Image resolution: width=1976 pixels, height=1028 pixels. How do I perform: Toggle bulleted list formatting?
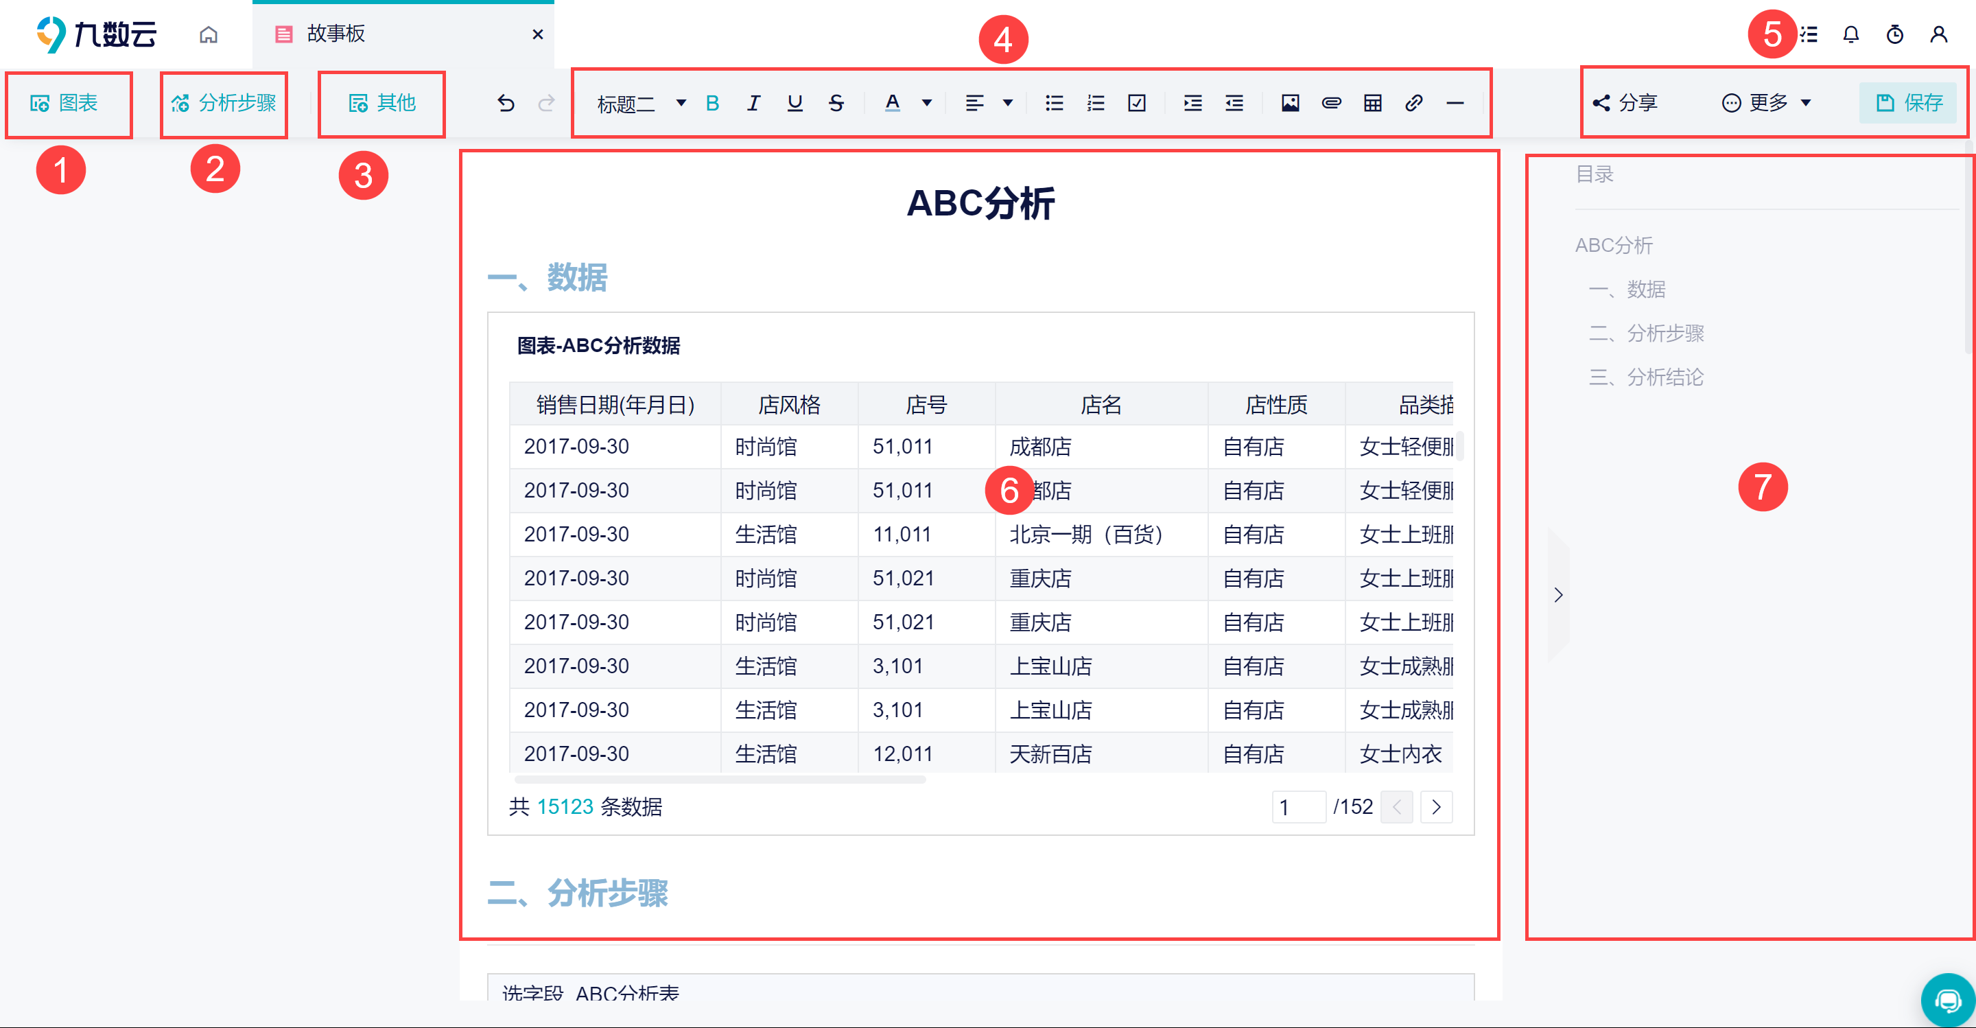1055,103
